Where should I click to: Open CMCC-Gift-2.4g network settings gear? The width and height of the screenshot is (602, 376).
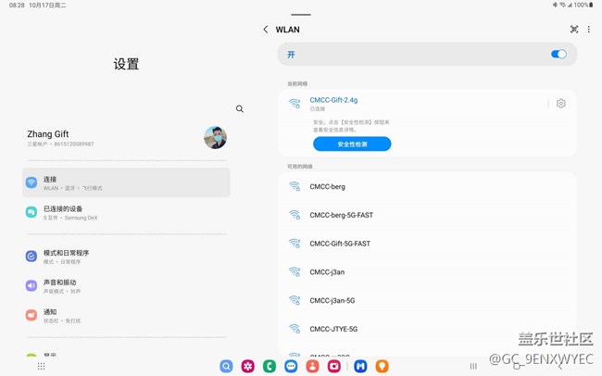tap(560, 104)
